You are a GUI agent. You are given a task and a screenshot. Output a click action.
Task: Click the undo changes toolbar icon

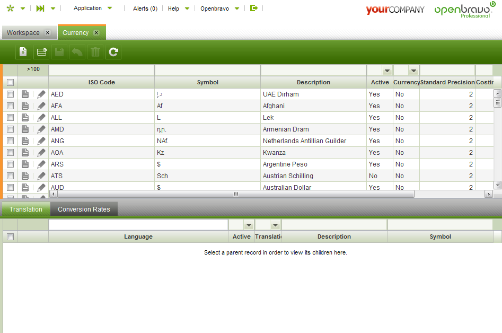click(77, 52)
